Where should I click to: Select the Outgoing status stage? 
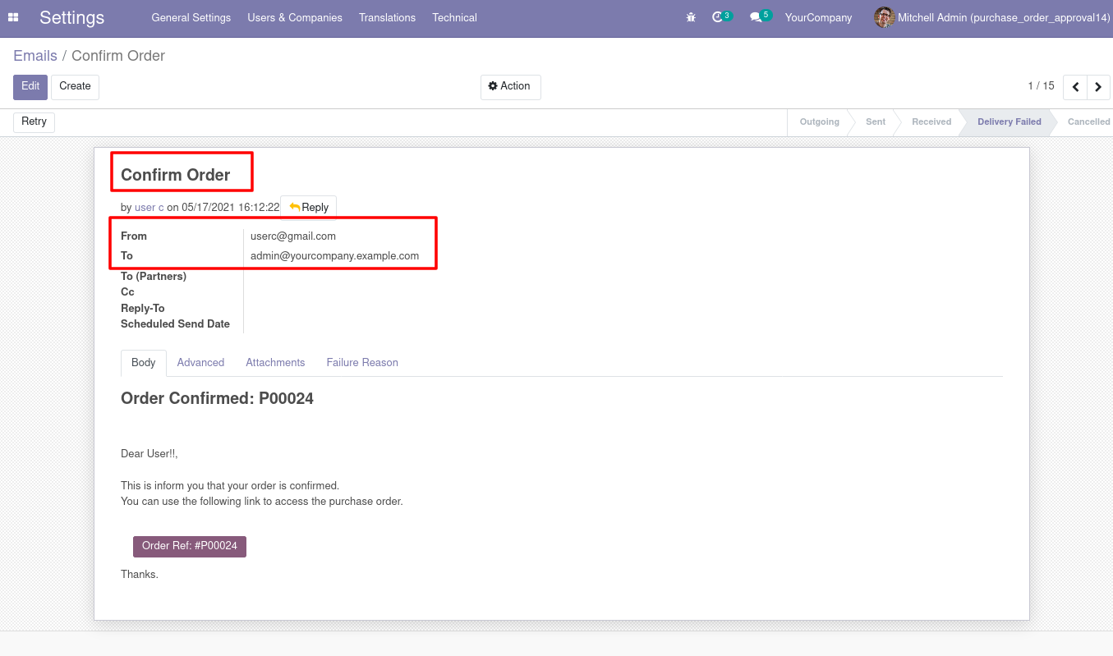point(819,122)
